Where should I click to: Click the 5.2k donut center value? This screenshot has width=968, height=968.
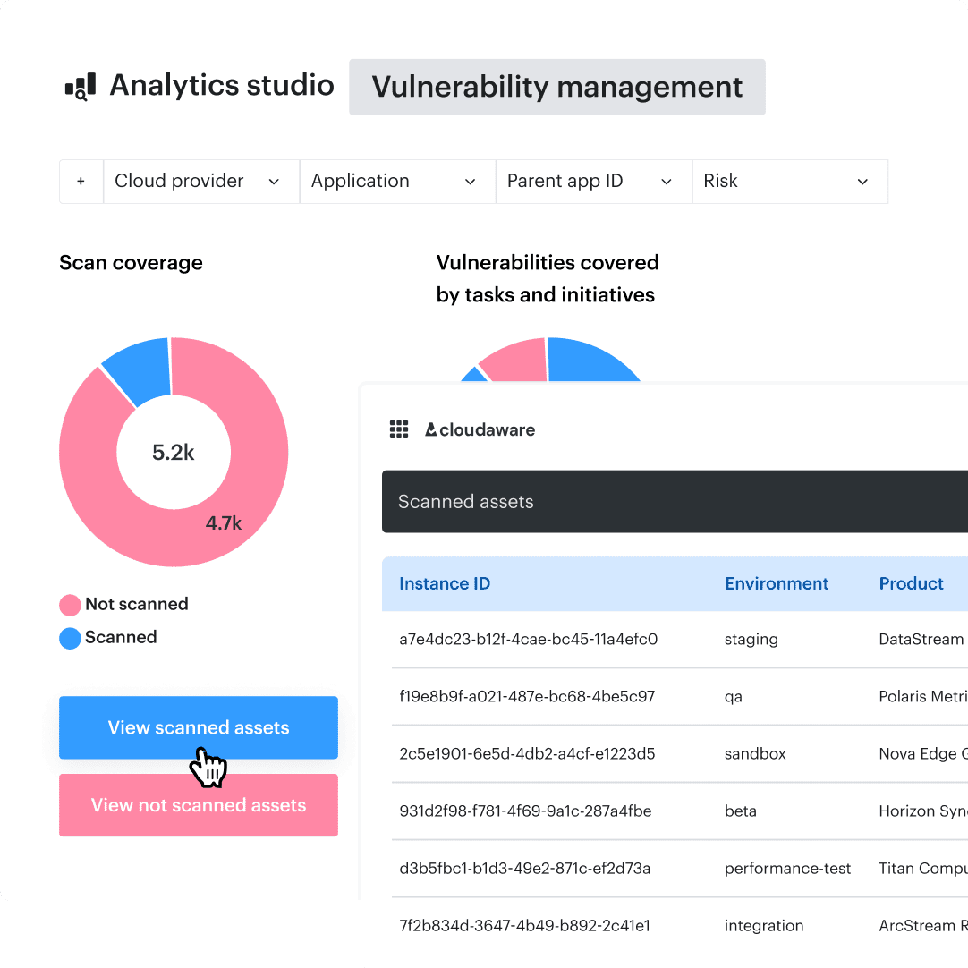click(174, 453)
